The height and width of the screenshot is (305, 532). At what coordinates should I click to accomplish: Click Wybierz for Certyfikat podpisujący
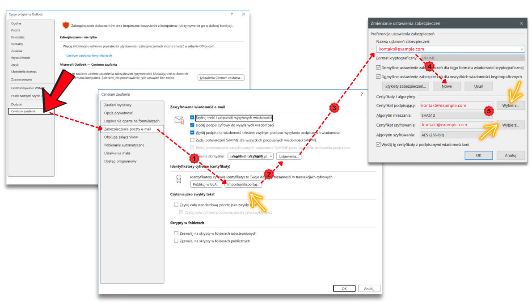pos(511,106)
